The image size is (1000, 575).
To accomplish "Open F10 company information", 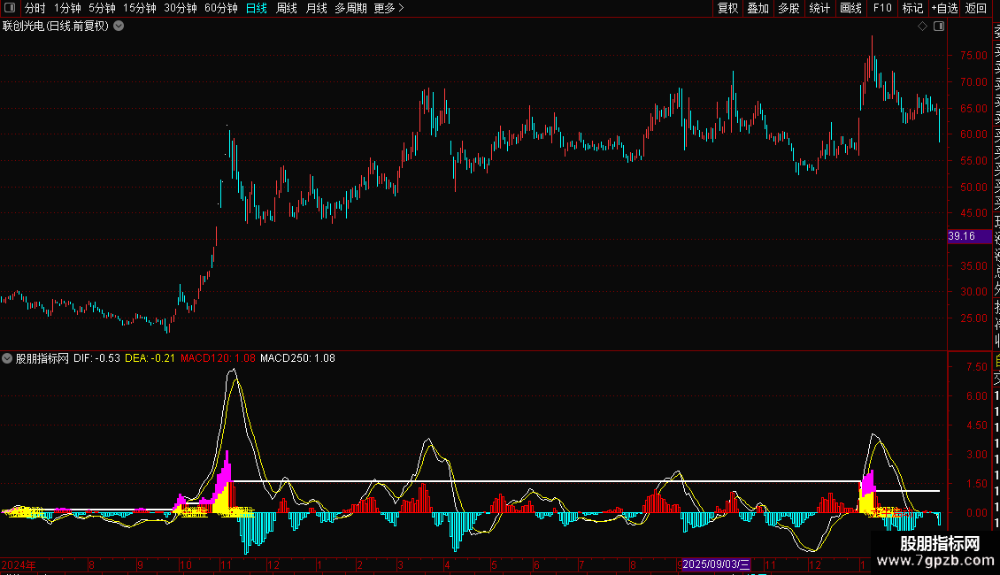I will (x=882, y=8).
